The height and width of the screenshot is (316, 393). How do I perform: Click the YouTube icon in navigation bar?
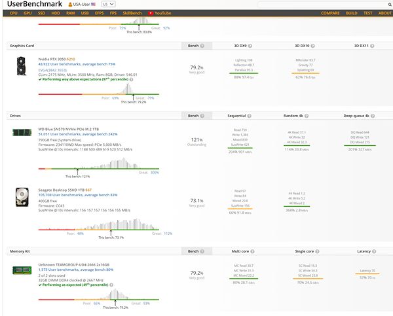[151, 13]
